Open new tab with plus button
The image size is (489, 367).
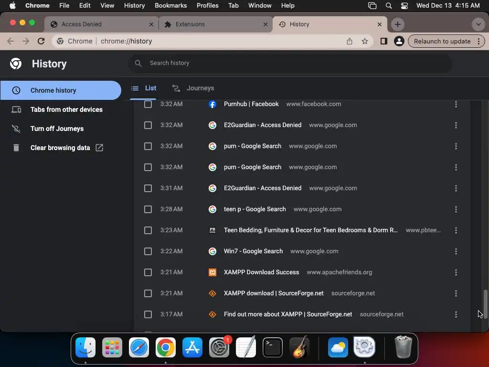pos(398,24)
